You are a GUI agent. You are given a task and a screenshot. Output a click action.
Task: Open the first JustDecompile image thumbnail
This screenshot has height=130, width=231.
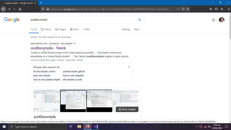[x=47, y=101]
